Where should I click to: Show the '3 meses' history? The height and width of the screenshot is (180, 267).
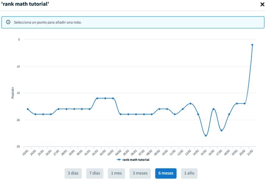[140, 173]
